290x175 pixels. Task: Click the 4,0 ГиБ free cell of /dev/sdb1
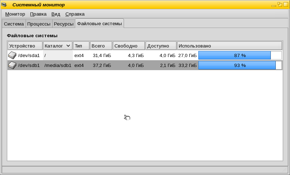pos(136,65)
